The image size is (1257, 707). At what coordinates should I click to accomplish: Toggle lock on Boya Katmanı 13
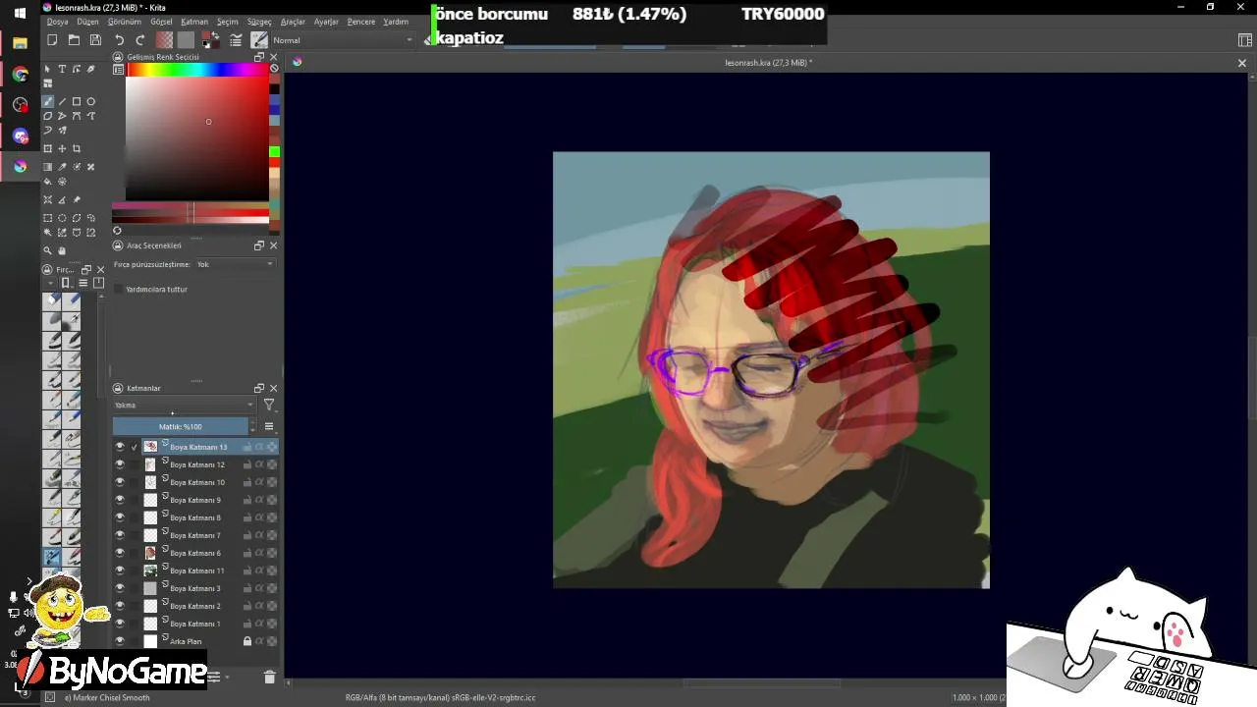tap(247, 447)
